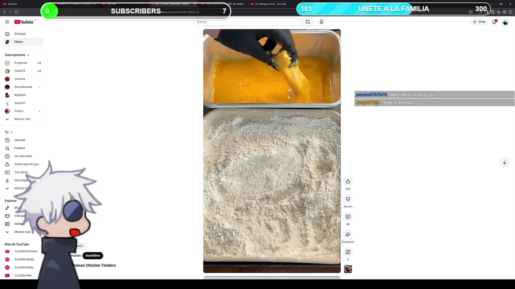The image size is (515, 289).
Task: Open Ver más tarde list
Action: click(x=23, y=156)
